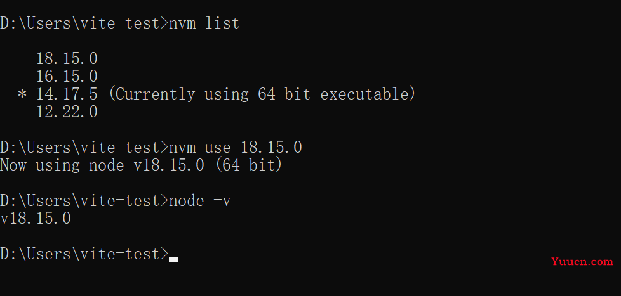This screenshot has width=621, height=296.
Task: Select the 12.22.0 version list entry
Action: point(67,112)
